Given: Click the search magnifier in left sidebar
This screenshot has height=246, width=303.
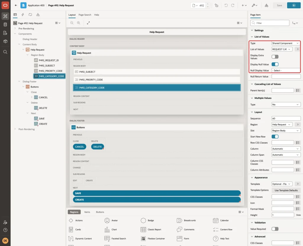Looking at the screenshot, I should pos(5,52).
